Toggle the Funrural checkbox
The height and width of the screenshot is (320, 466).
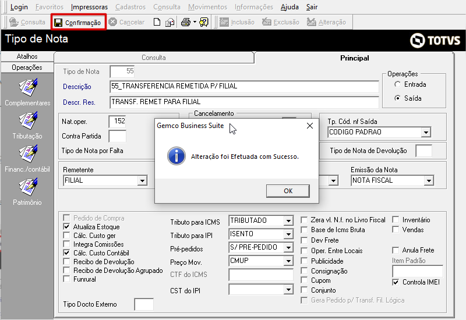point(66,279)
